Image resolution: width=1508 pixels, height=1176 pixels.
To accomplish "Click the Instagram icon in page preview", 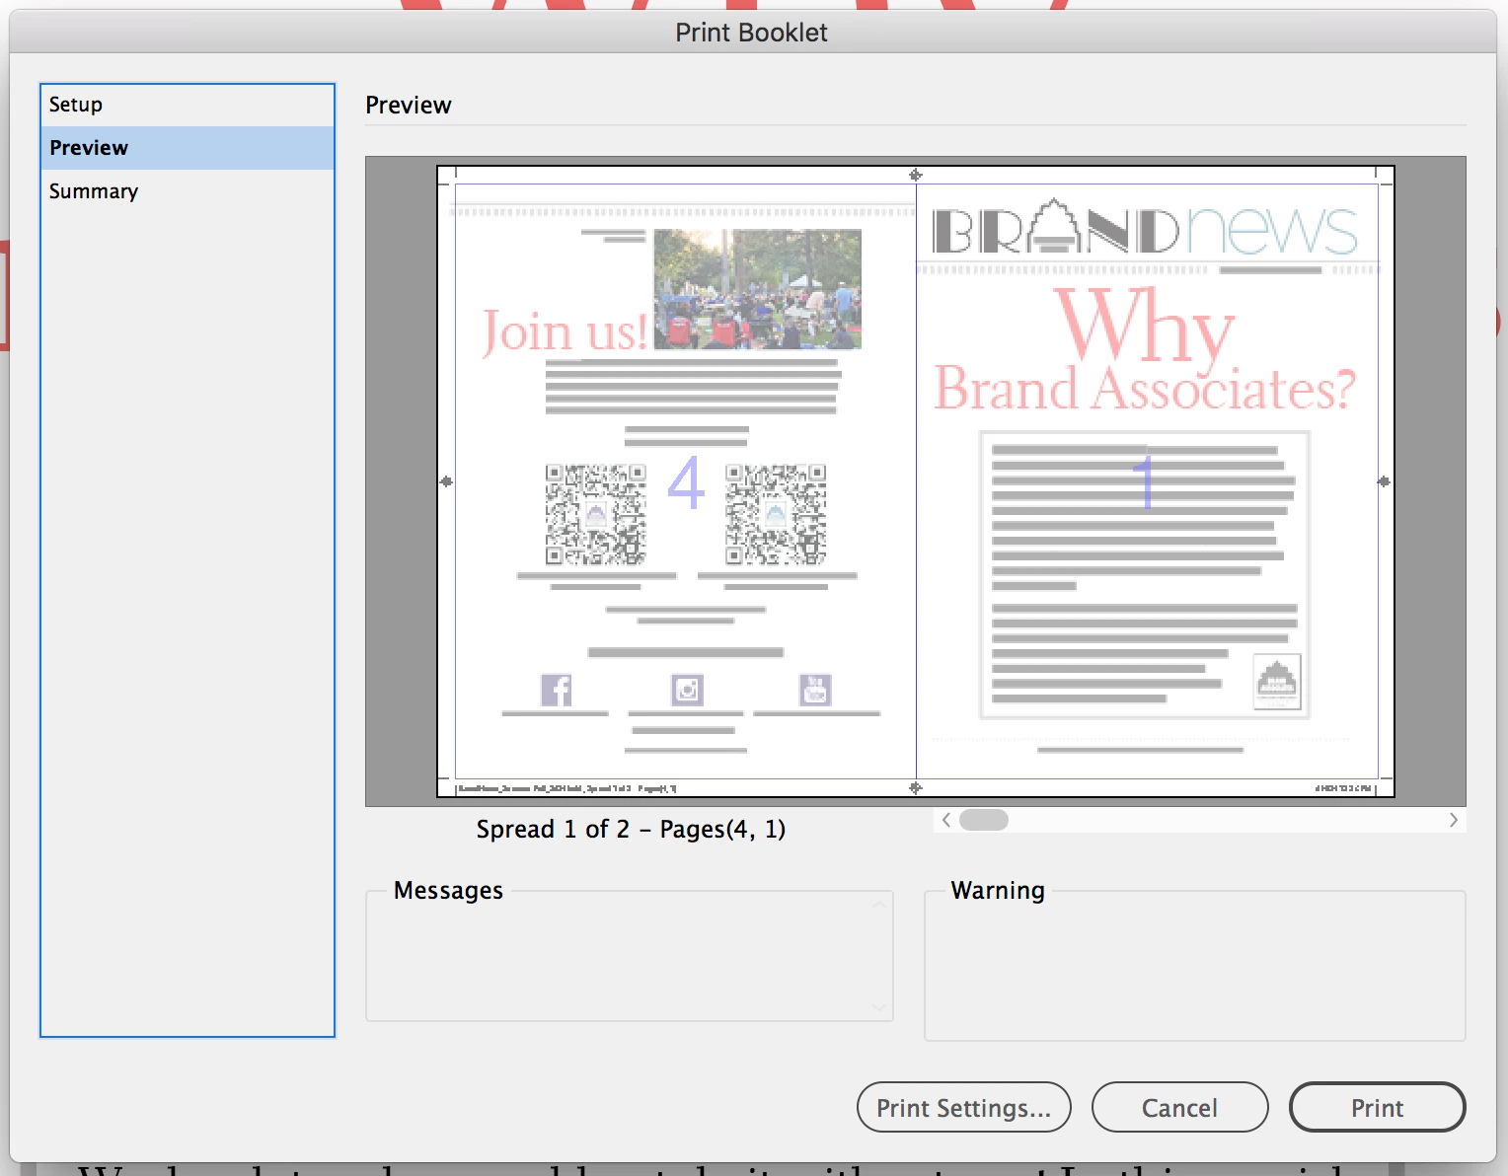I will [x=687, y=690].
